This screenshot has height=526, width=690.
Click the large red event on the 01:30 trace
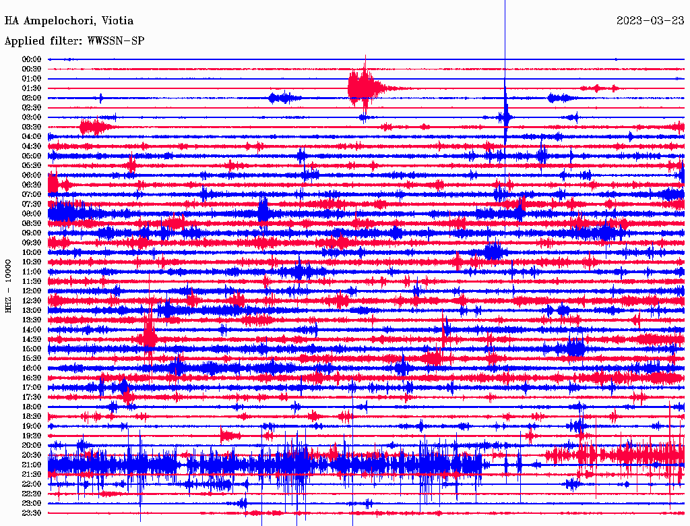(363, 88)
